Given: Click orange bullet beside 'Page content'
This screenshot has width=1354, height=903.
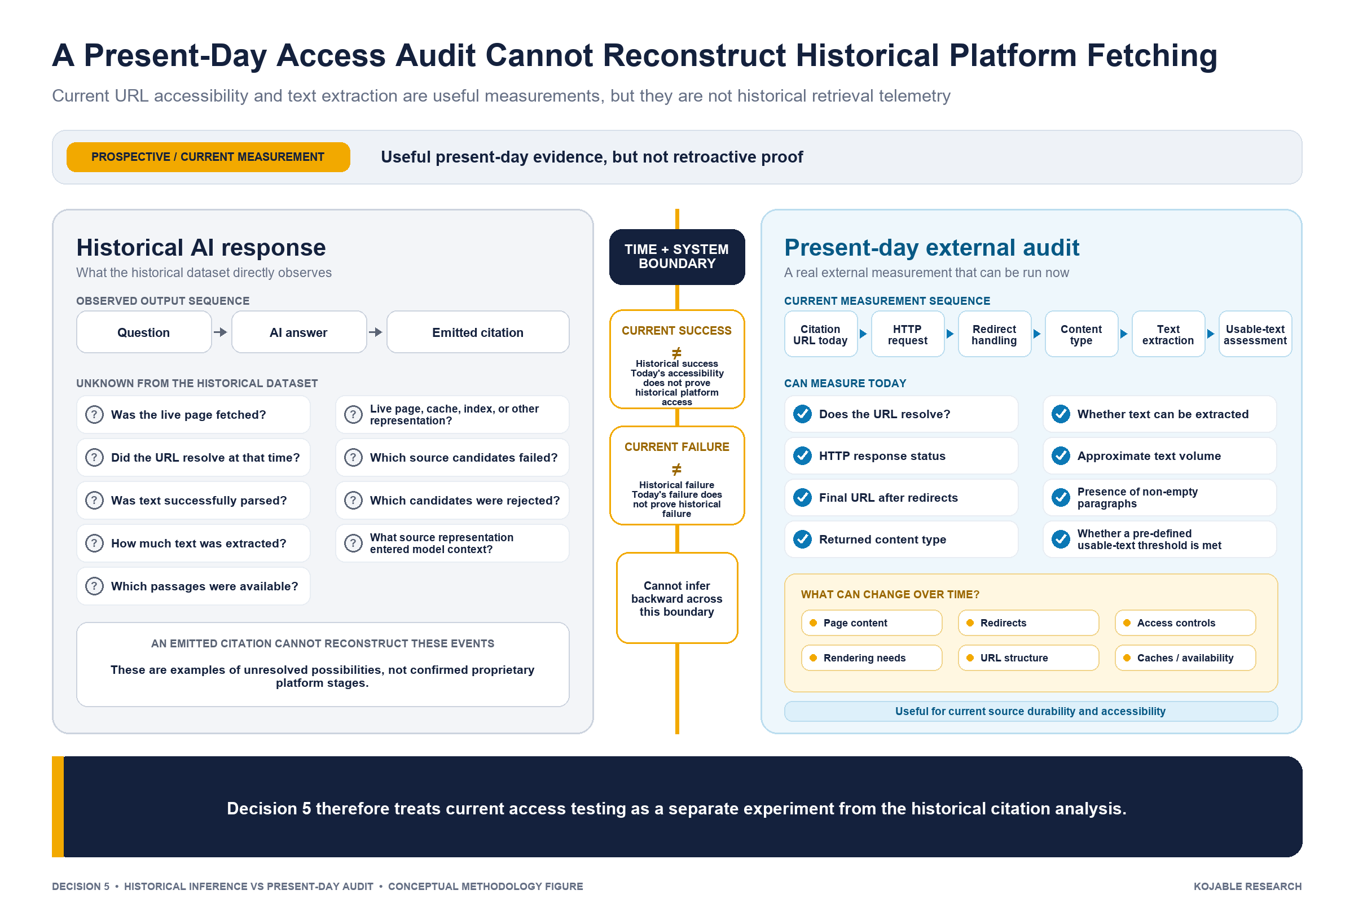Looking at the screenshot, I should (x=814, y=623).
